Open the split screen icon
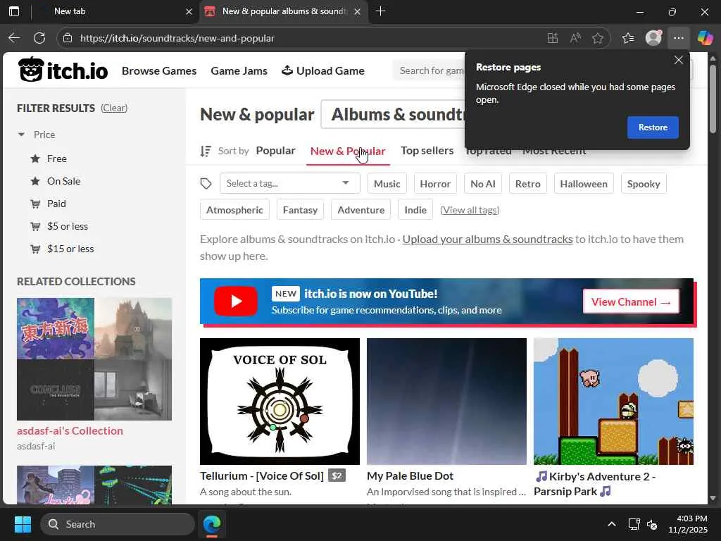Screen dimensions: 721x541 552,38
